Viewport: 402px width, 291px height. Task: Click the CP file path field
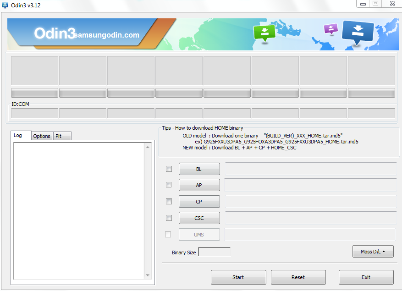point(311,201)
